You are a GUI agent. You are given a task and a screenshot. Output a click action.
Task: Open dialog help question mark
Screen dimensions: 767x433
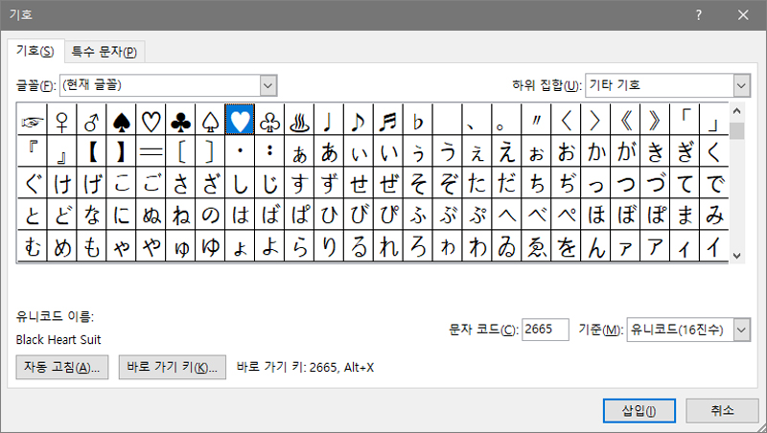pyautogui.click(x=699, y=15)
